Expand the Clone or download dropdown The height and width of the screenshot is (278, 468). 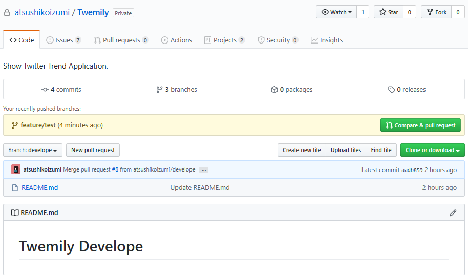tap(432, 150)
